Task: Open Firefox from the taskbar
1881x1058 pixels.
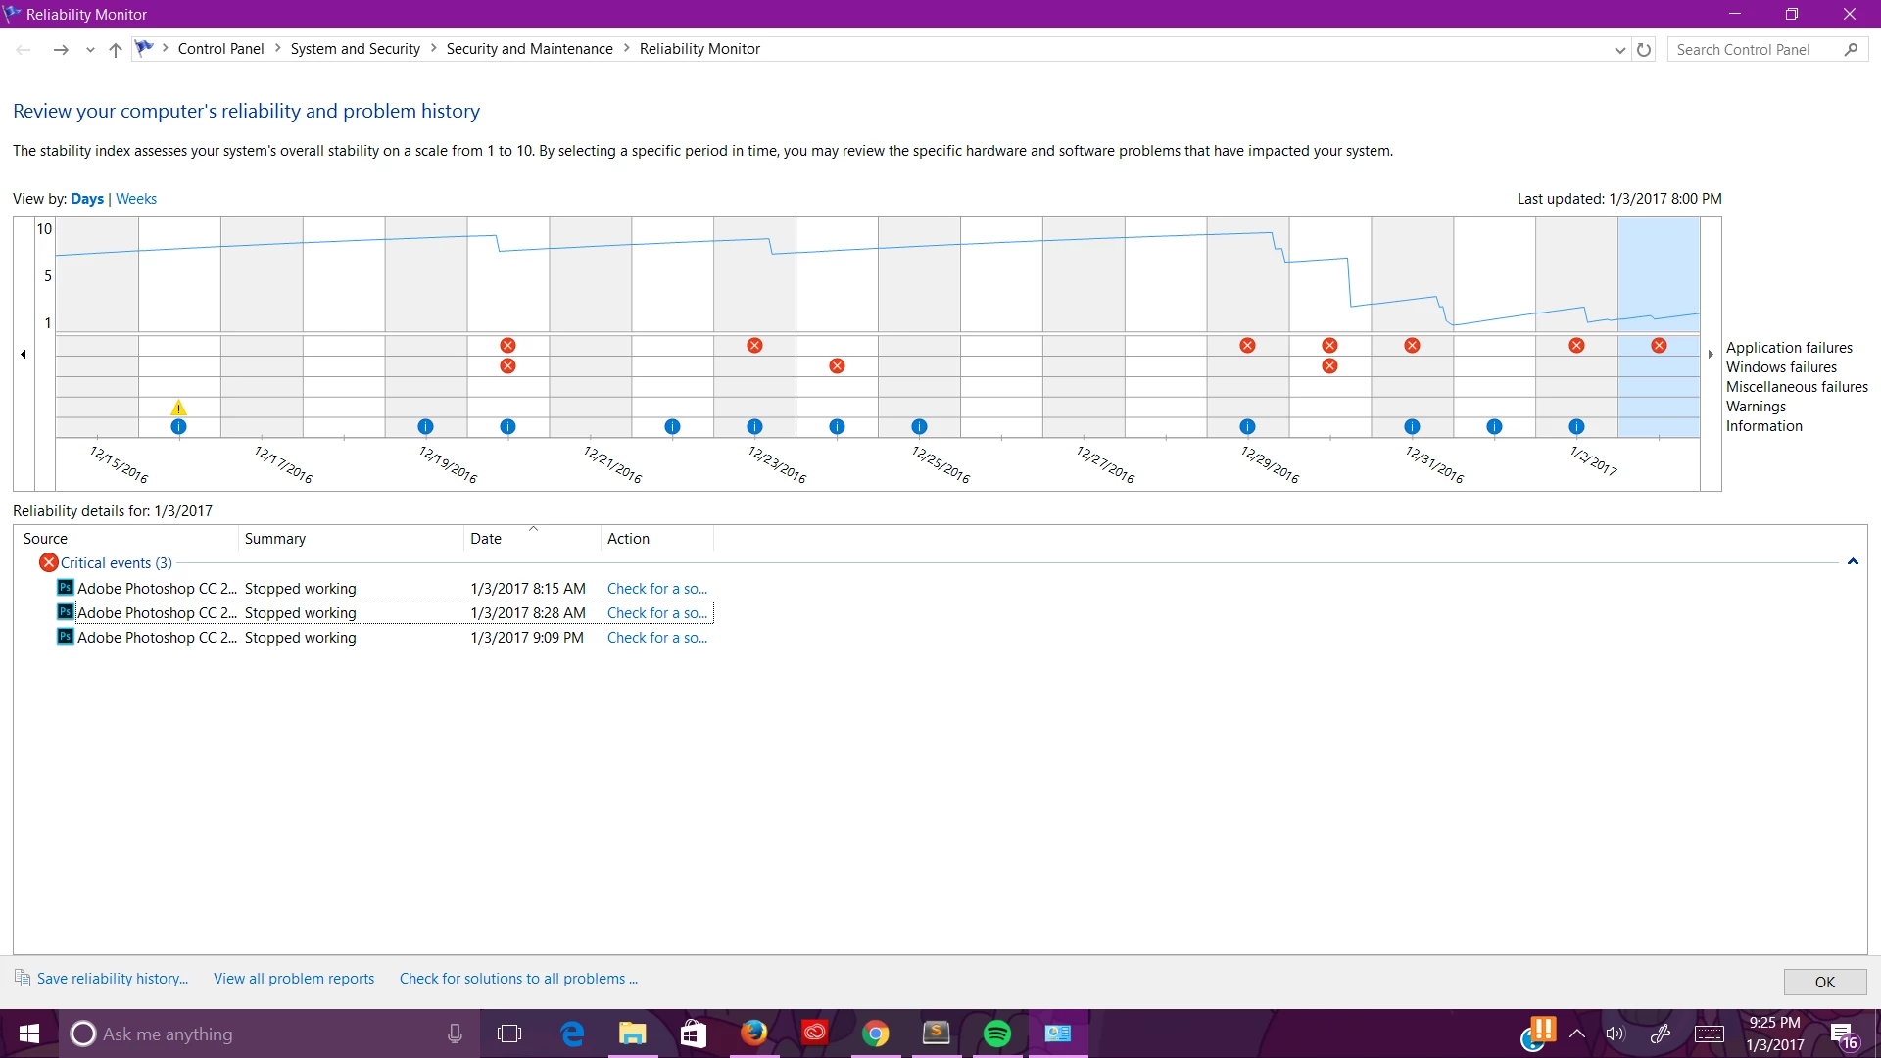Action: [753, 1034]
